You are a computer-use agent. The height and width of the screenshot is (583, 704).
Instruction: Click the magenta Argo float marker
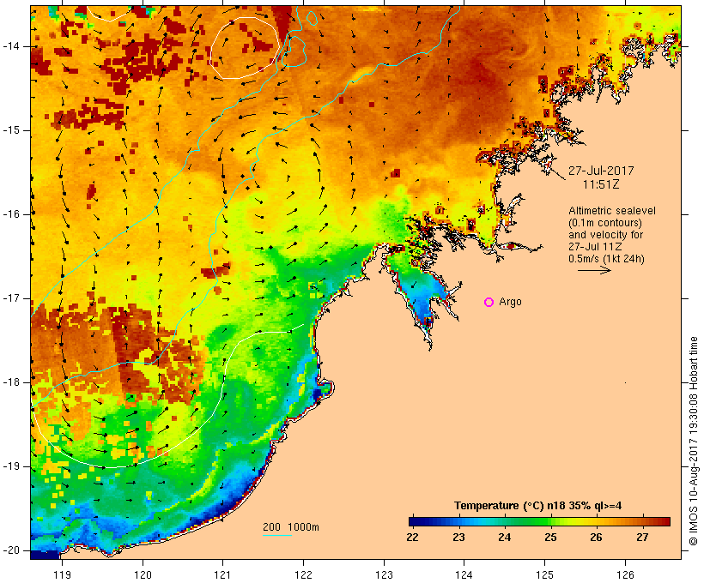click(x=489, y=303)
